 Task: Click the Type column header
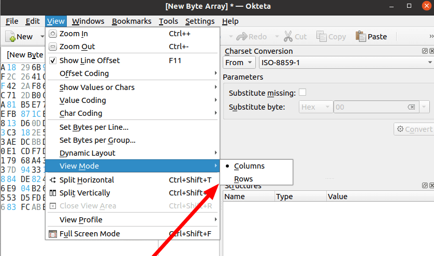tap(300, 197)
